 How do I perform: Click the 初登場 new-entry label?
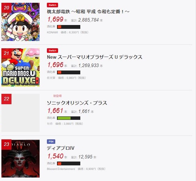point(57,96)
